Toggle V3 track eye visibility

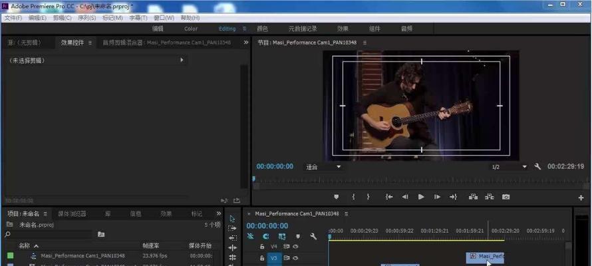(x=295, y=258)
